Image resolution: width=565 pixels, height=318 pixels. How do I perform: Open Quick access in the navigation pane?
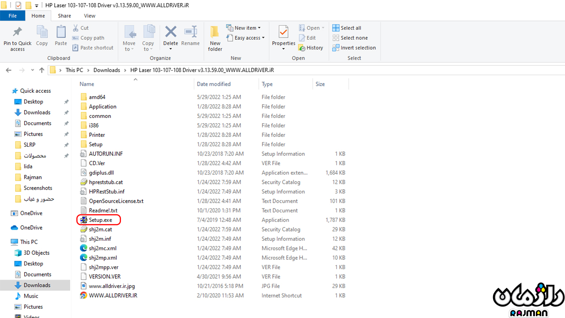[35, 91]
